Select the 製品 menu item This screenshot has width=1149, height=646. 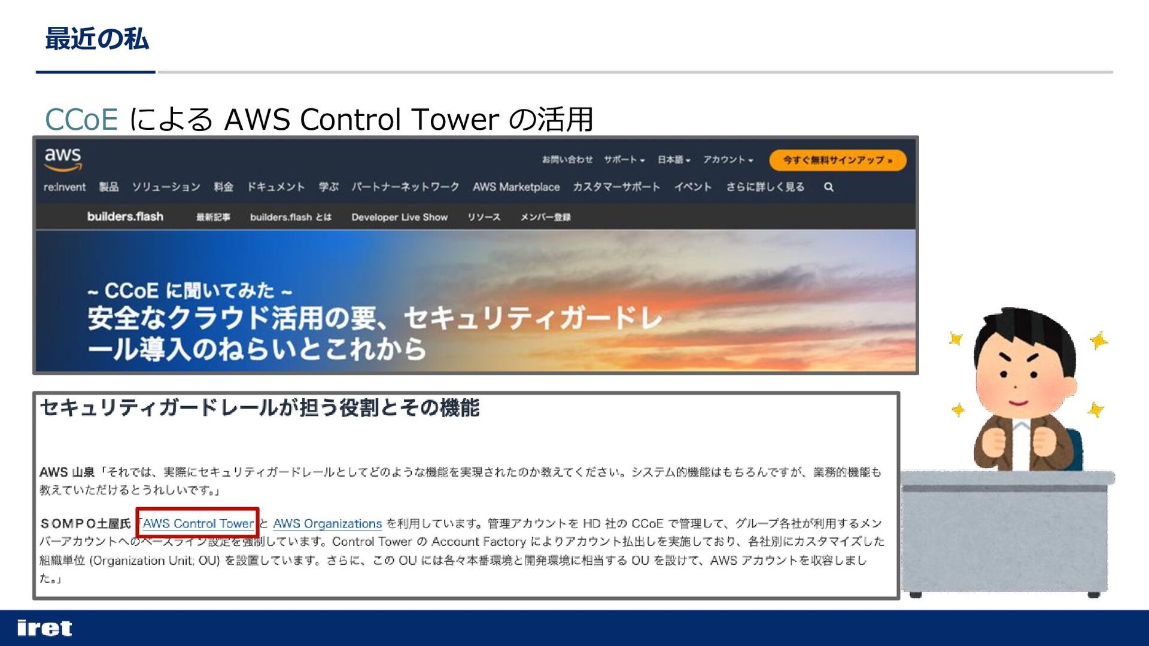click(x=109, y=187)
